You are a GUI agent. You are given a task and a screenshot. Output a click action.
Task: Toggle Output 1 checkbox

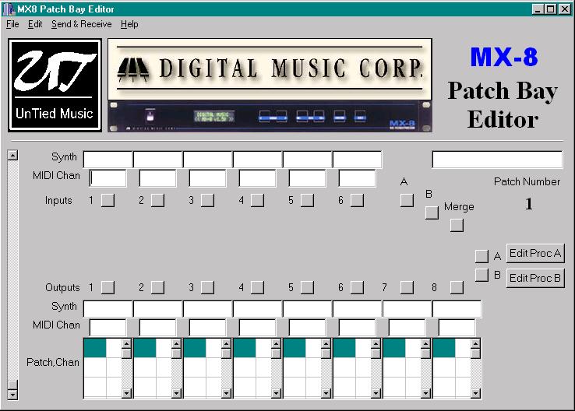(x=108, y=287)
